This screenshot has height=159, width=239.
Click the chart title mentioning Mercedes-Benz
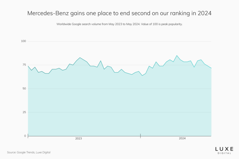[x=119, y=13]
